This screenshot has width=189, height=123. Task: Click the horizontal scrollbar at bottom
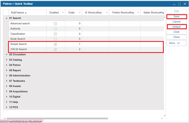tap(57, 118)
